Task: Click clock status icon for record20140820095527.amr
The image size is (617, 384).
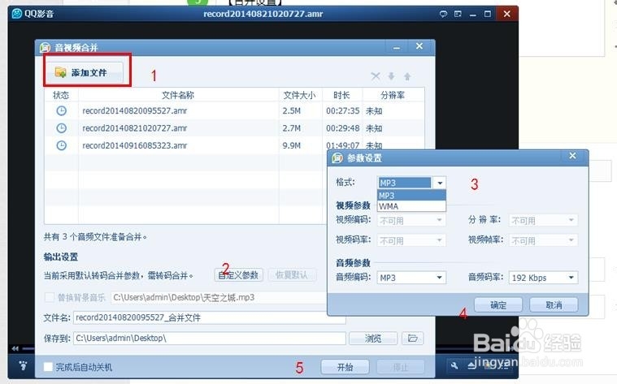Action: pyautogui.click(x=62, y=111)
